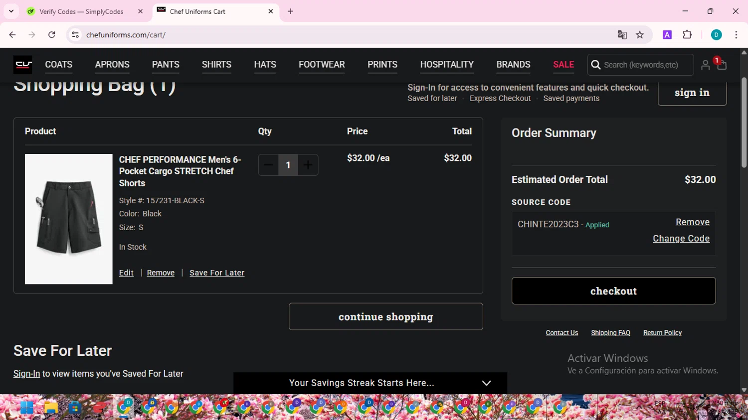Remove the Chef Shorts from cart

(161, 273)
